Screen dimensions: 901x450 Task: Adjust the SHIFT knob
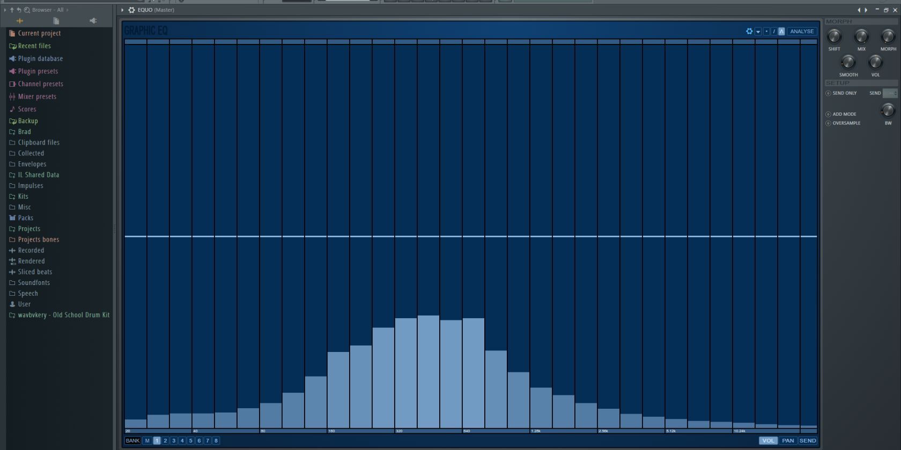pyautogui.click(x=834, y=36)
